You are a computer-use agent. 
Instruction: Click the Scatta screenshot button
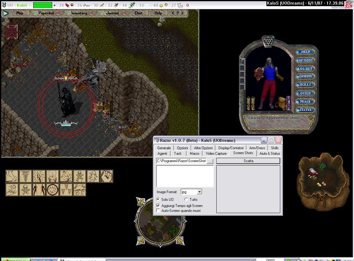[x=248, y=161]
